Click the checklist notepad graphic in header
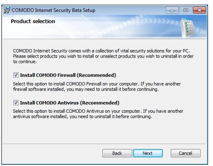Viewport: 213px width, 166px height. pos(188,28)
